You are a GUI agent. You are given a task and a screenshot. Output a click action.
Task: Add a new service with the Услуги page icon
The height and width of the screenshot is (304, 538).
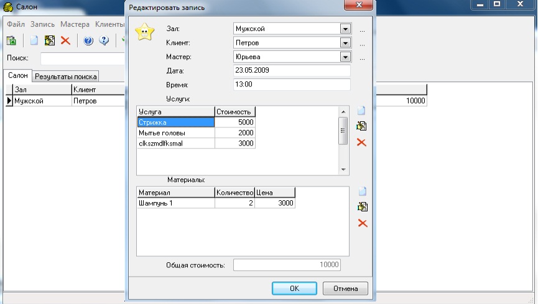[361, 111]
